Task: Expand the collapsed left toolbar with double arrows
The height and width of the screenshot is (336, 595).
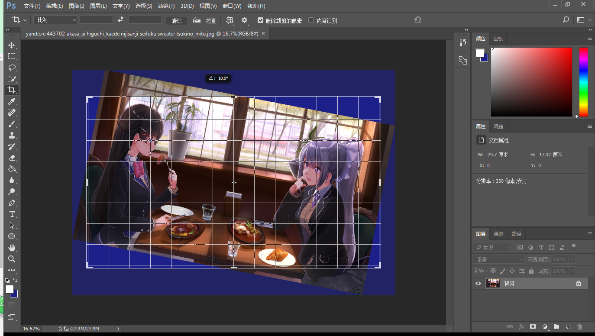Action: click(7, 30)
